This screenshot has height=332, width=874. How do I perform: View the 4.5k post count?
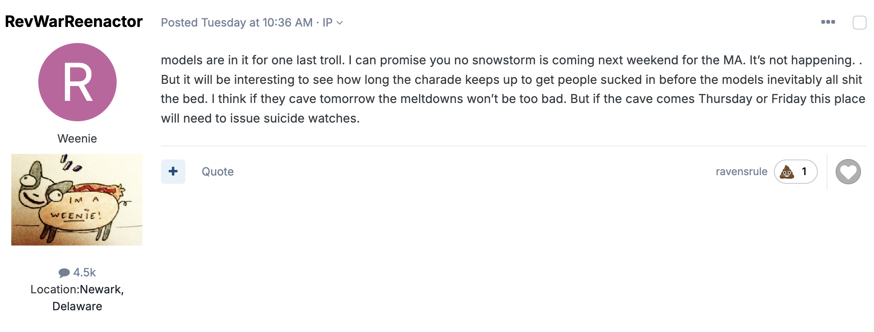[x=84, y=272]
